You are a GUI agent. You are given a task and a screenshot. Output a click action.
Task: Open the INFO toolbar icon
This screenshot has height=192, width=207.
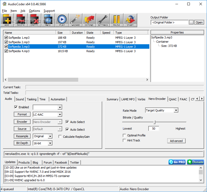coord(48,20)
